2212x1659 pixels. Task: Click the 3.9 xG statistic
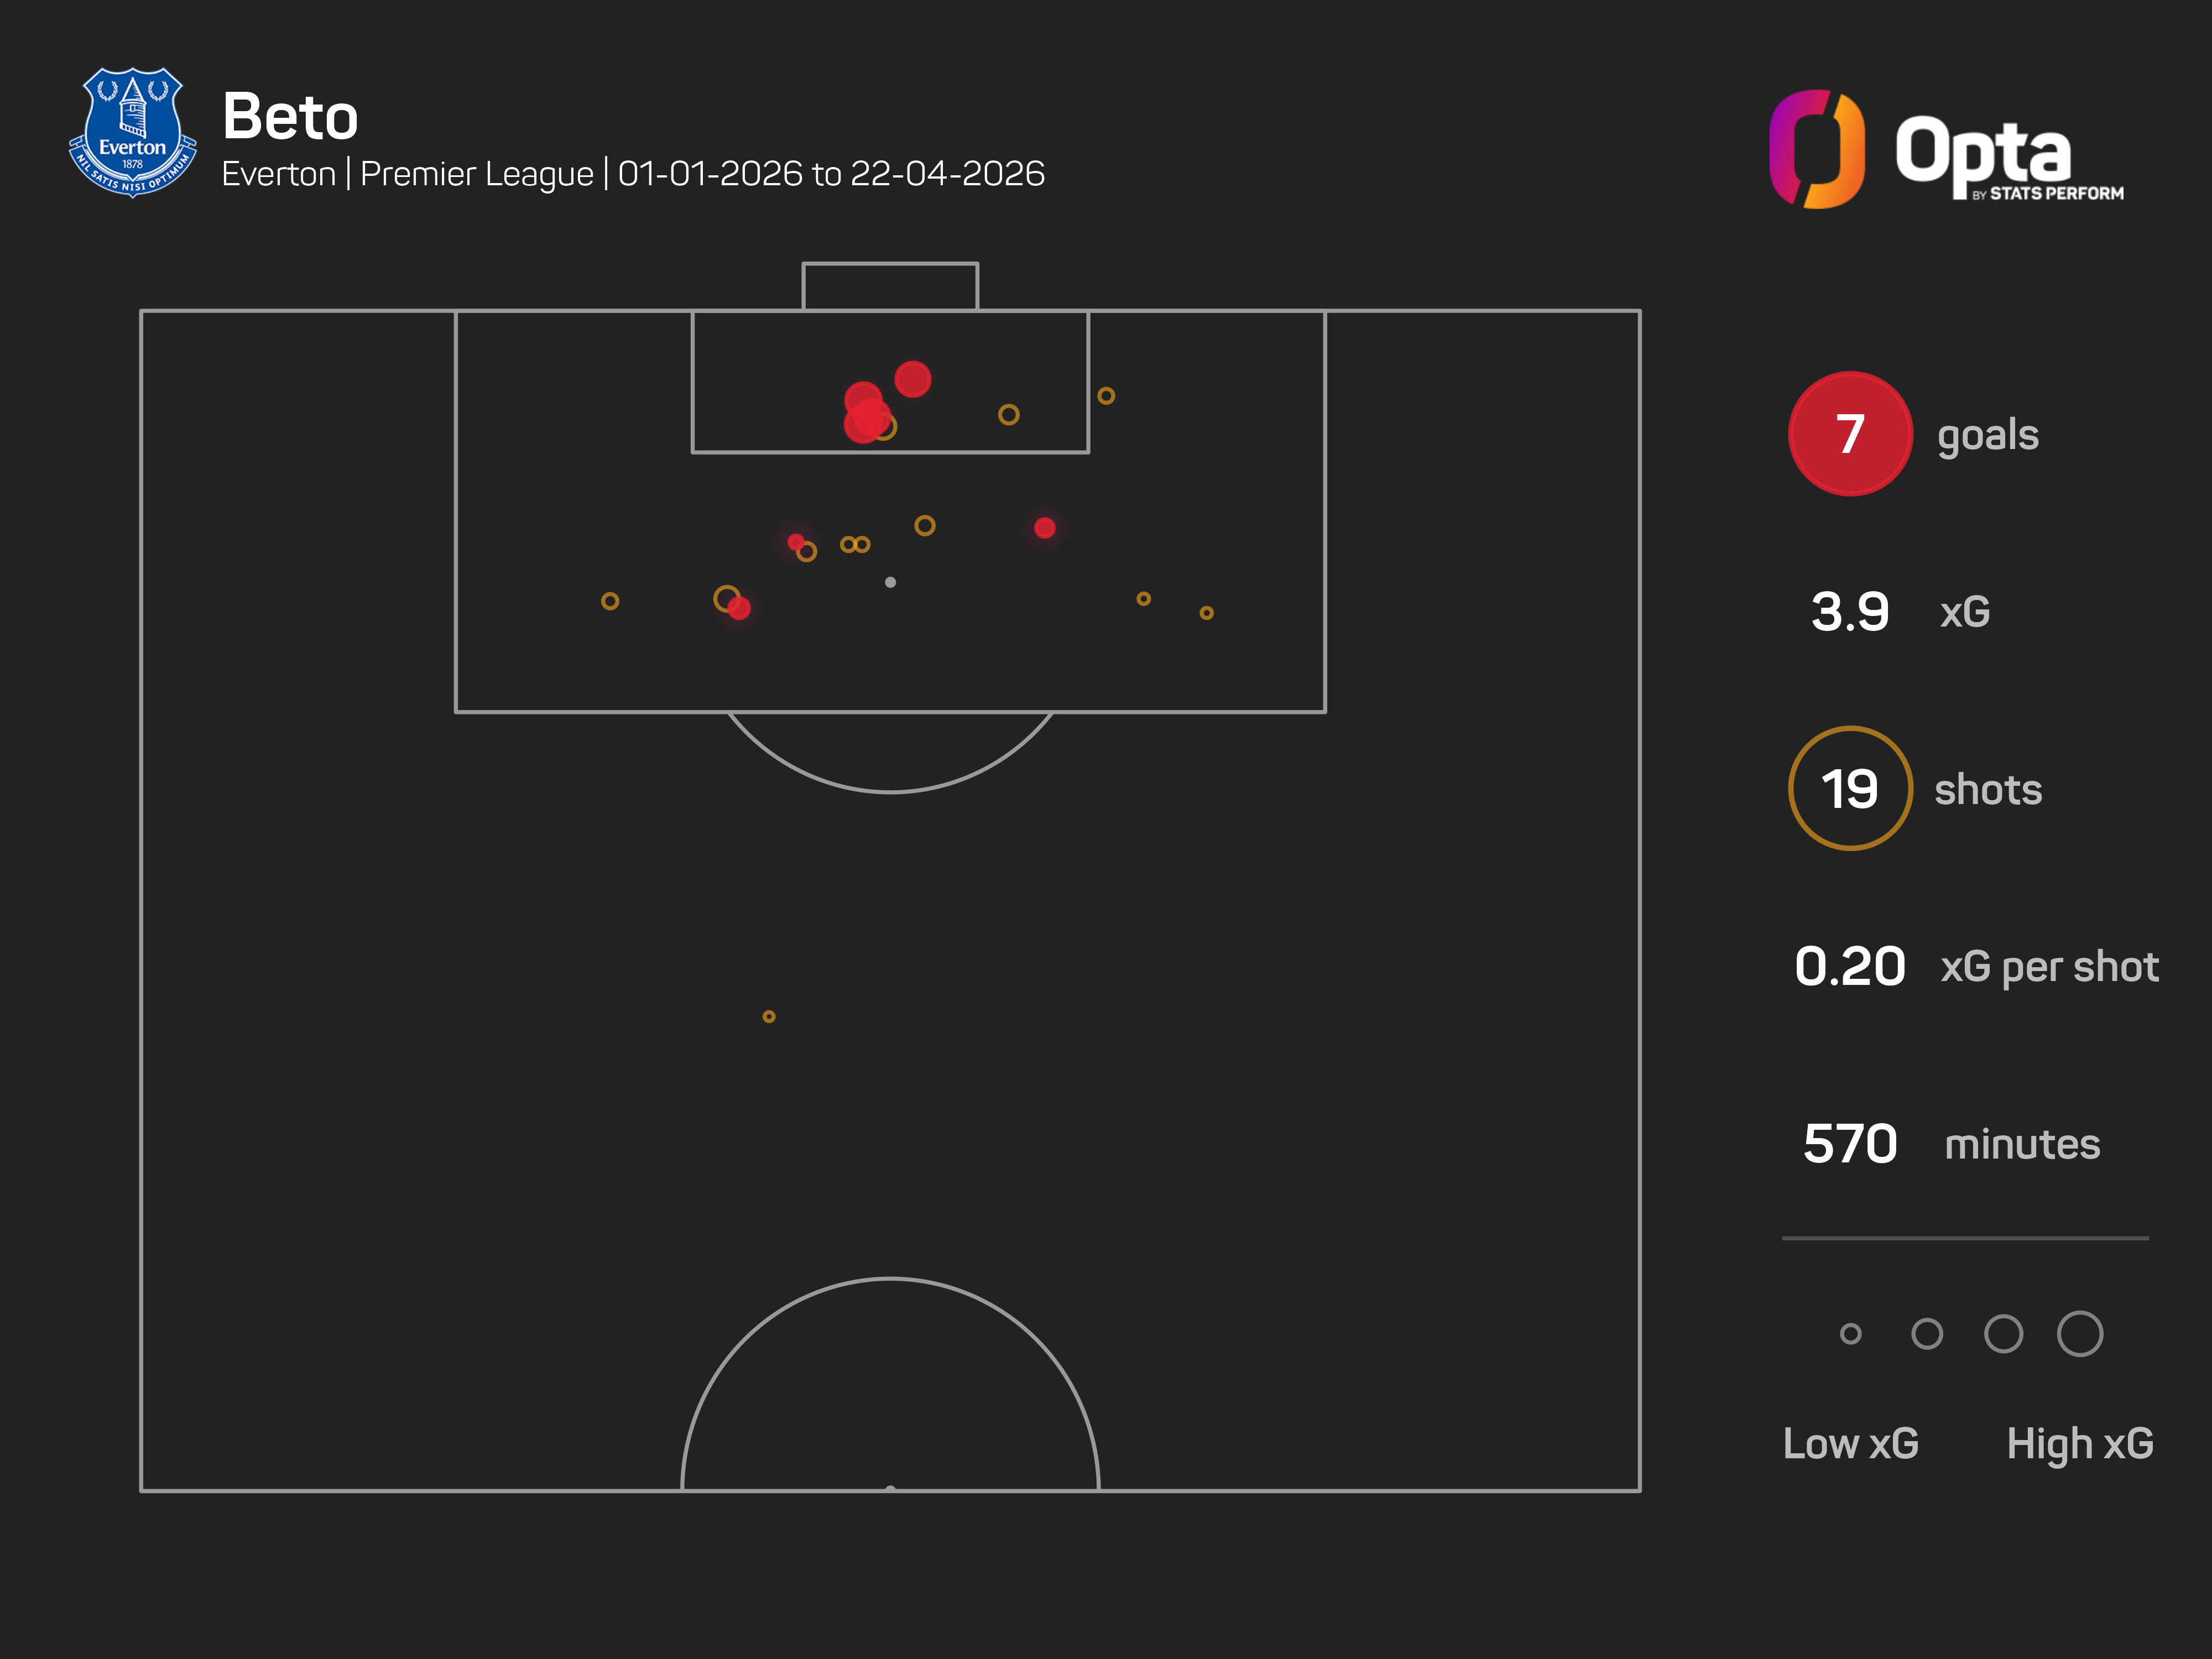(x=1850, y=612)
